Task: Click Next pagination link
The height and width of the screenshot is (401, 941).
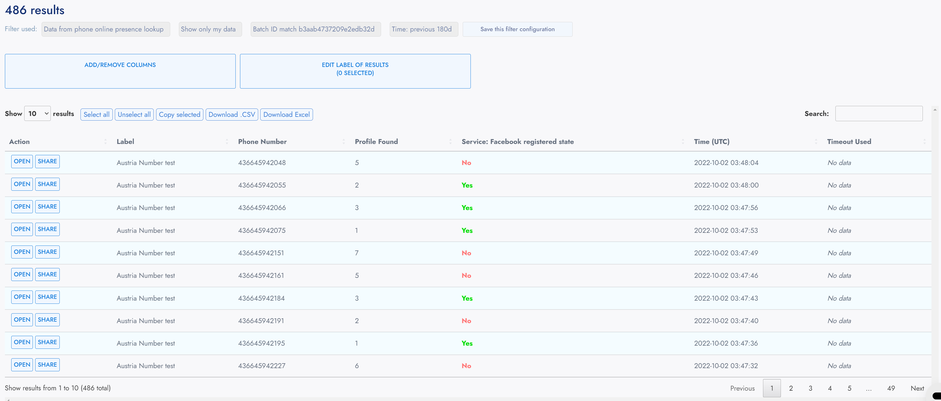Action: click(917, 388)
